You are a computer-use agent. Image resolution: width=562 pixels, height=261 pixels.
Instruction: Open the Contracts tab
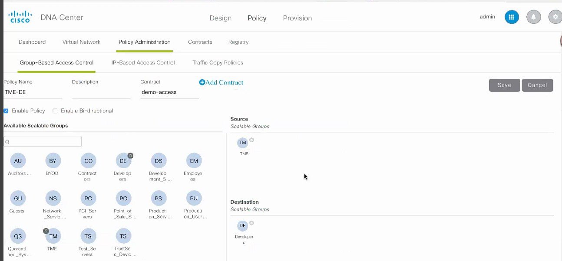click(x=200, y=42)
